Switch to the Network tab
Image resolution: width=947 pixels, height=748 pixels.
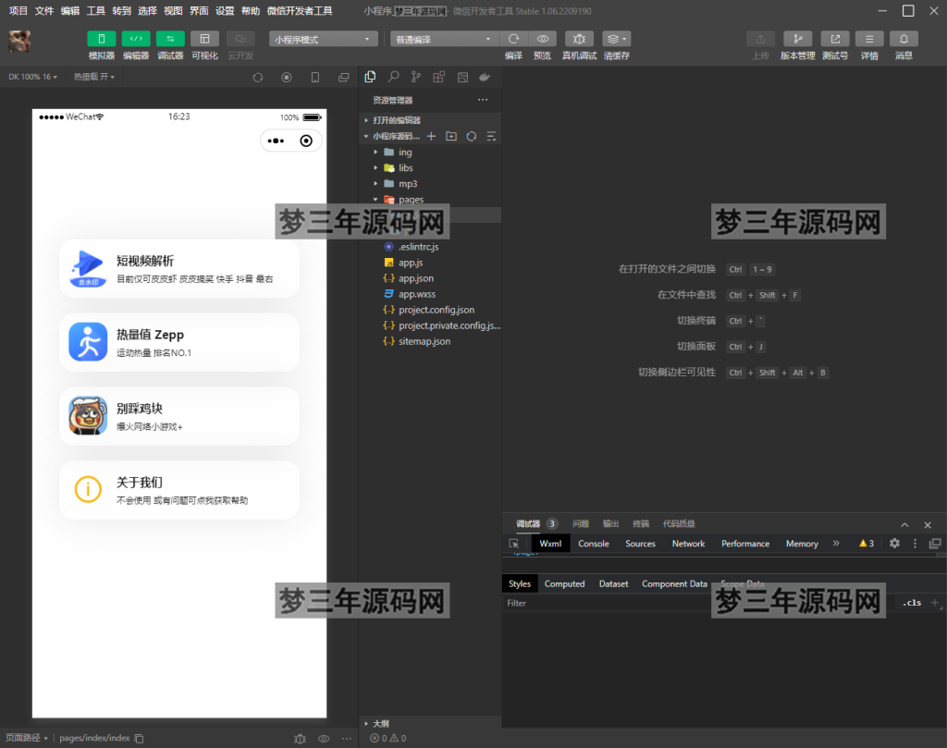point(688,544)
